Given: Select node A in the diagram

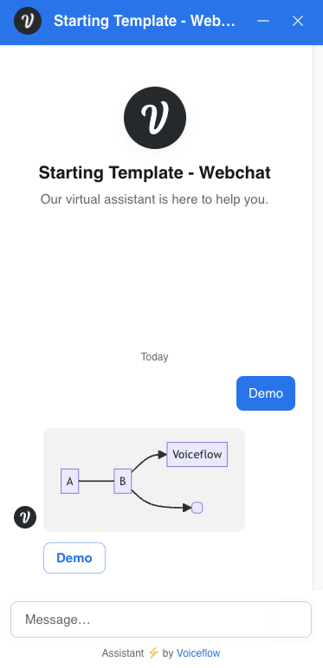Looking at the screenshot, I should click(70, 482).
